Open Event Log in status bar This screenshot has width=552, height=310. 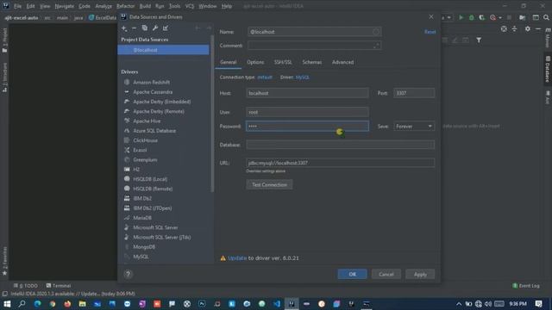click(x=526, y=286)
